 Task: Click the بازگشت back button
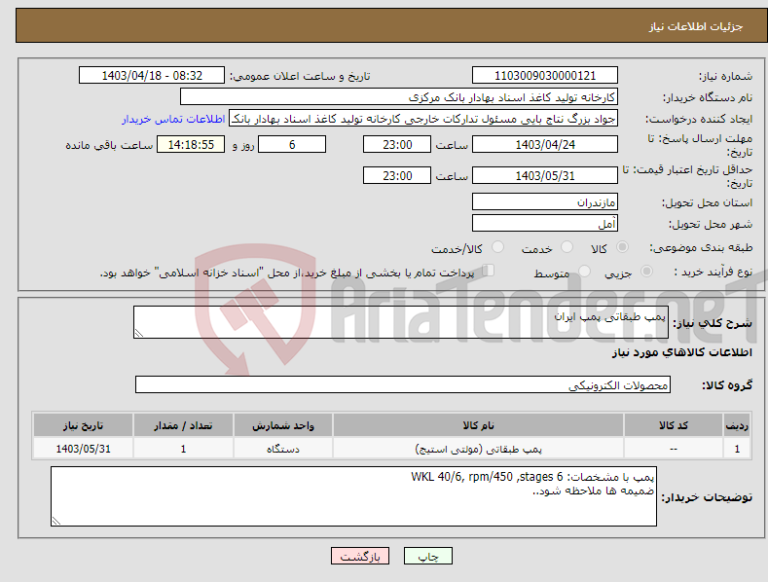360,556
